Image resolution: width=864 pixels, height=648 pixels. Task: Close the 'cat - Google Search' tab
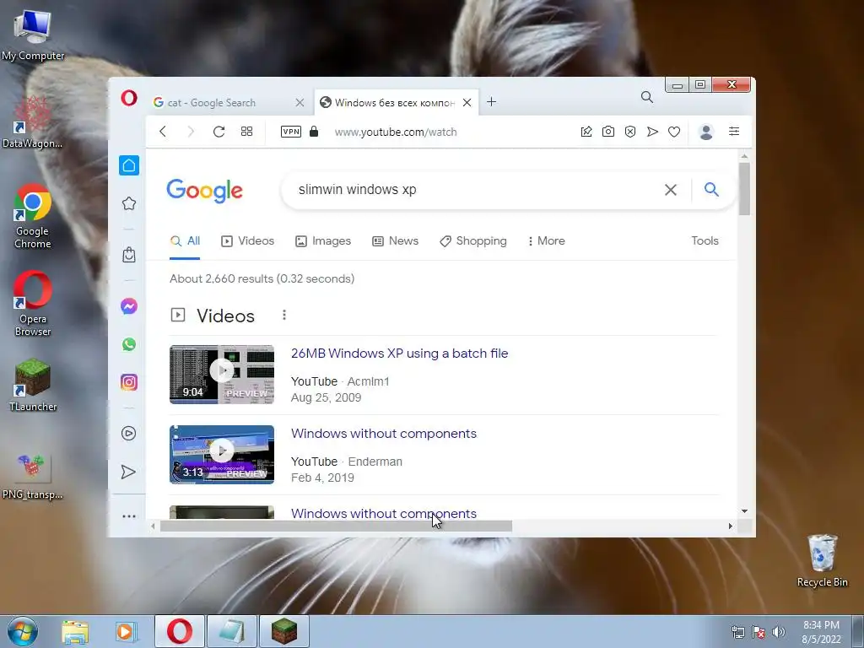point(300,102)
